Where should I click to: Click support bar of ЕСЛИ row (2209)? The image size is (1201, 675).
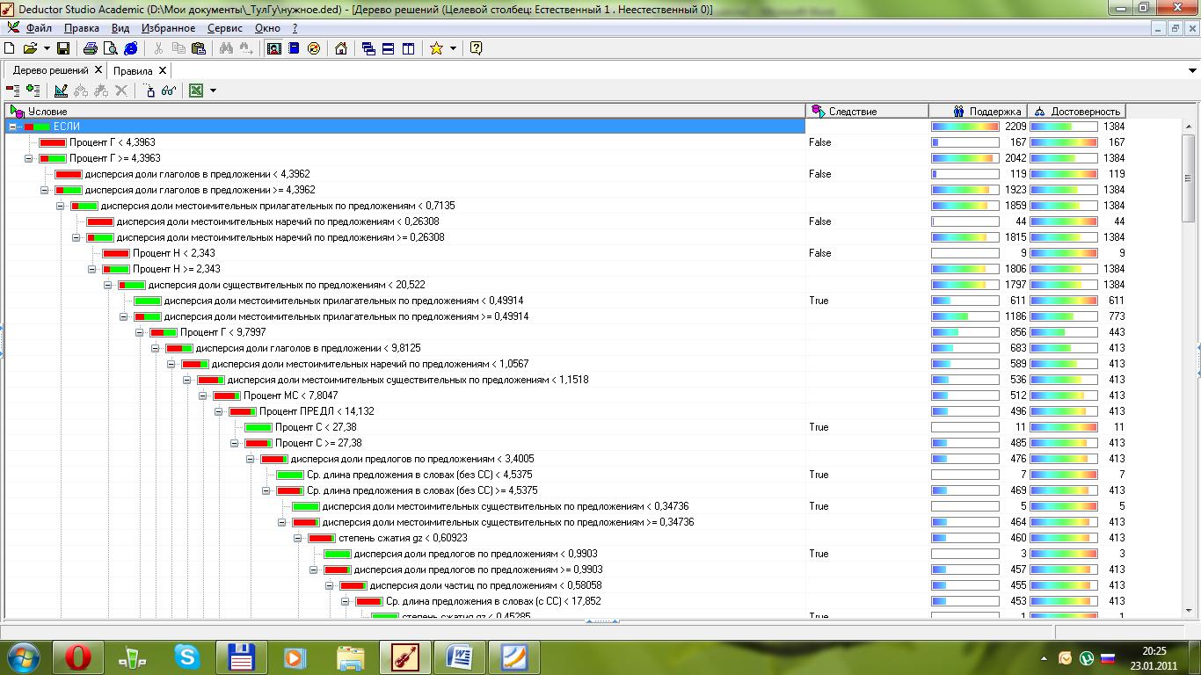click(x=965, y=127)
